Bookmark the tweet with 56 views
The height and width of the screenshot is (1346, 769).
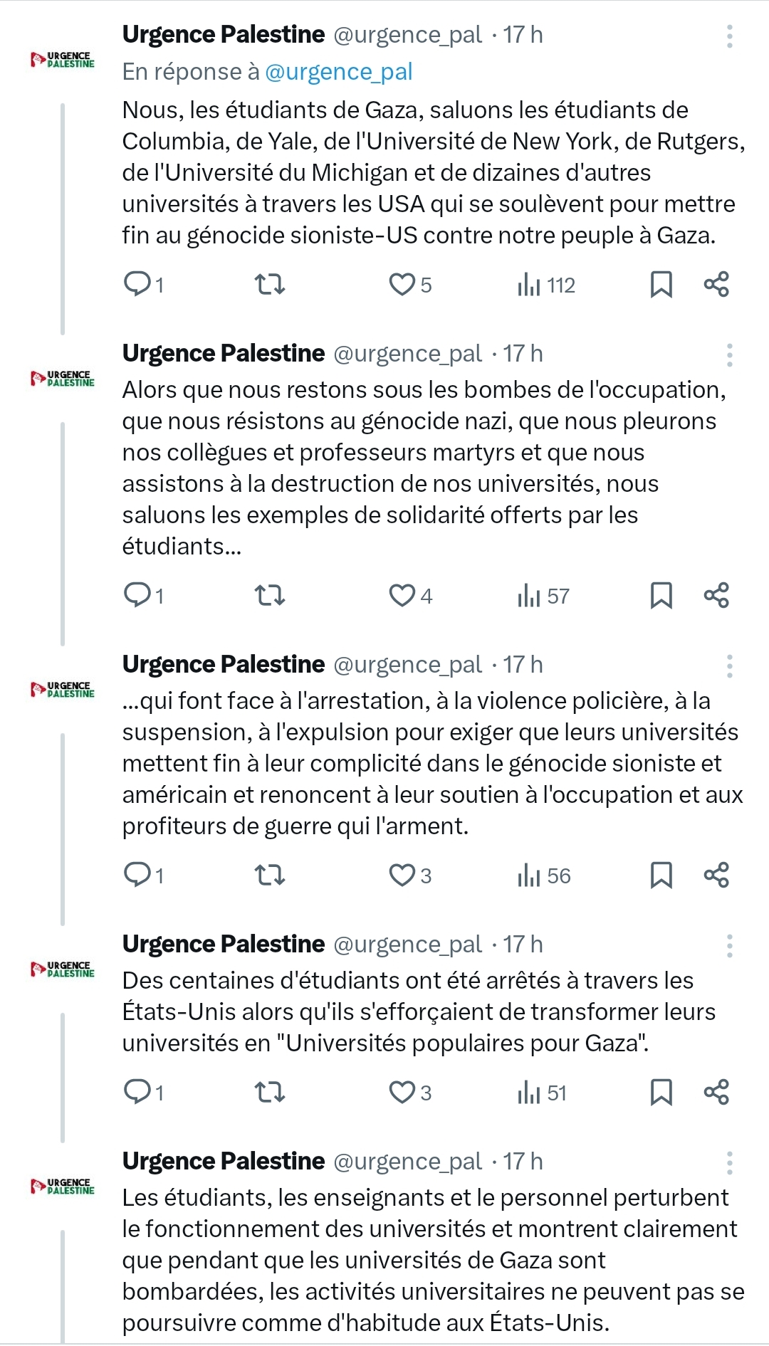(661, 875)
